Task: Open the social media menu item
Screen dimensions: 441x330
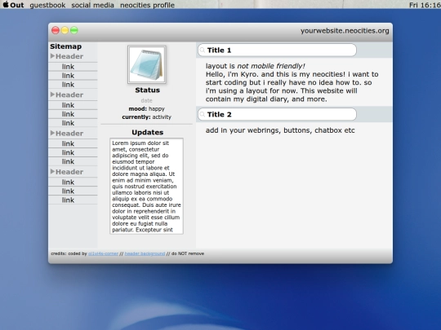Action: pyautogui.click(x=92, y=5)
